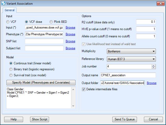Screen dimensions: 166x125
Task: Click the Allele count cutoff field
Action: 146,36
